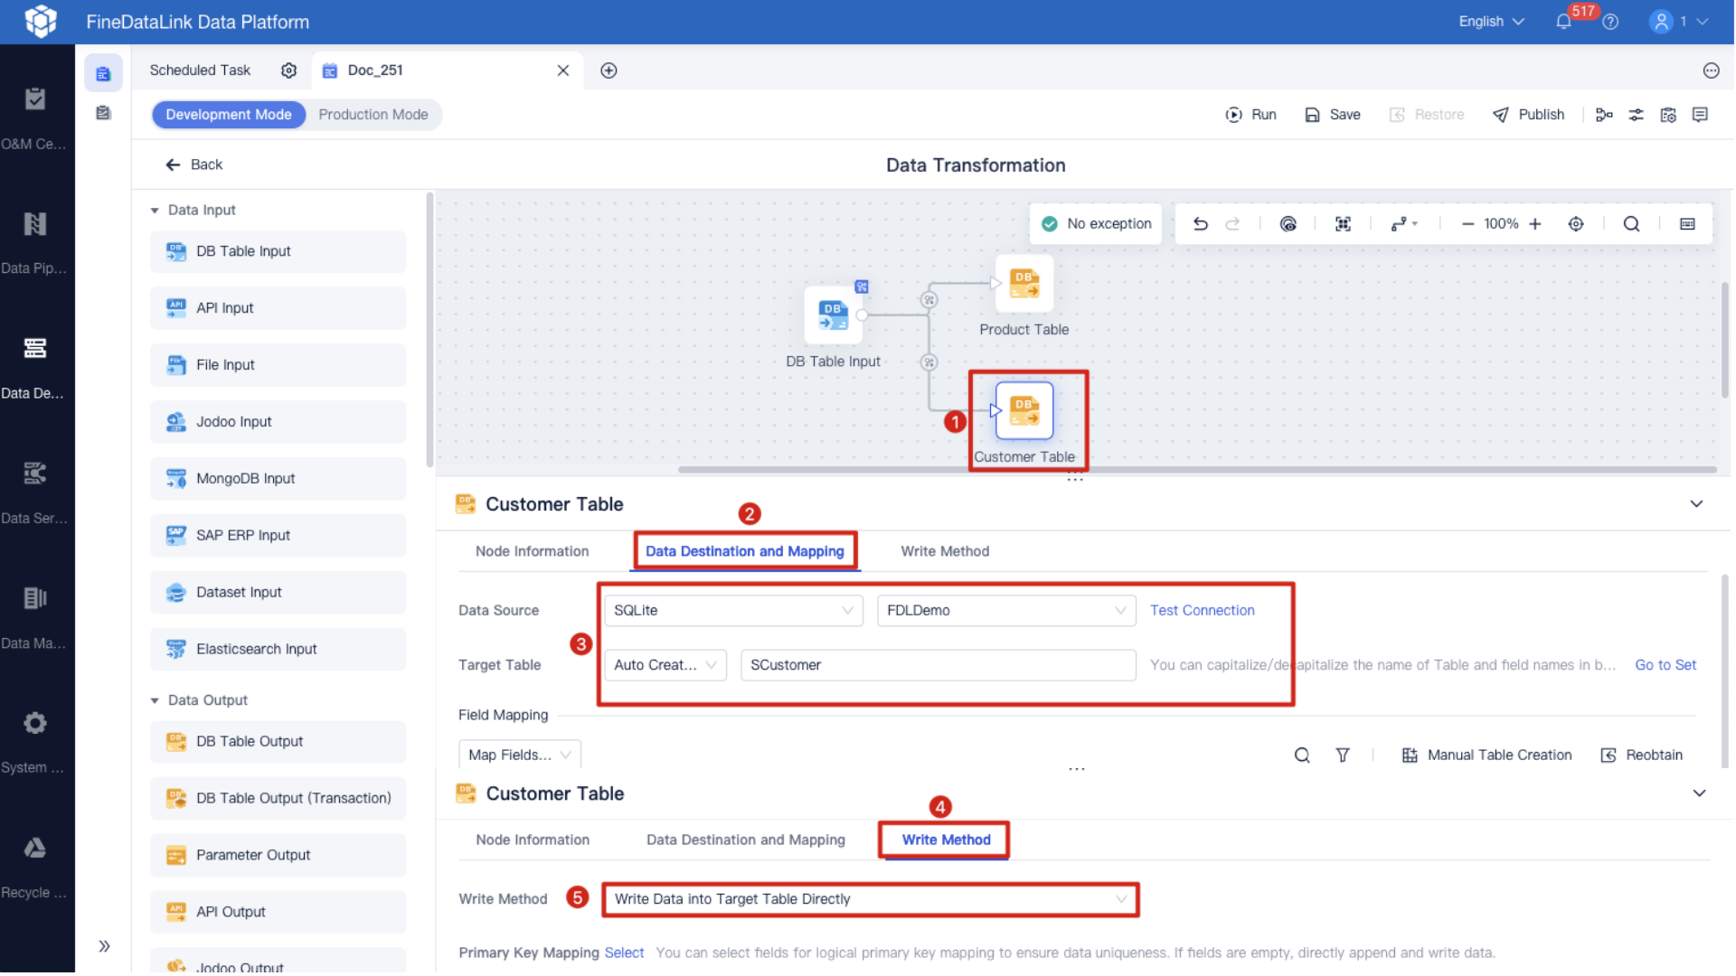Click the connection line style dropdown icon
Viewport: 1736px width, 976px height.
pos(1403,224)
